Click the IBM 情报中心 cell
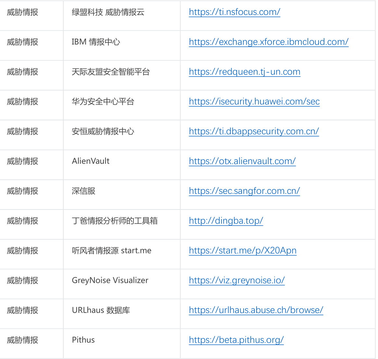 (96, 42)
